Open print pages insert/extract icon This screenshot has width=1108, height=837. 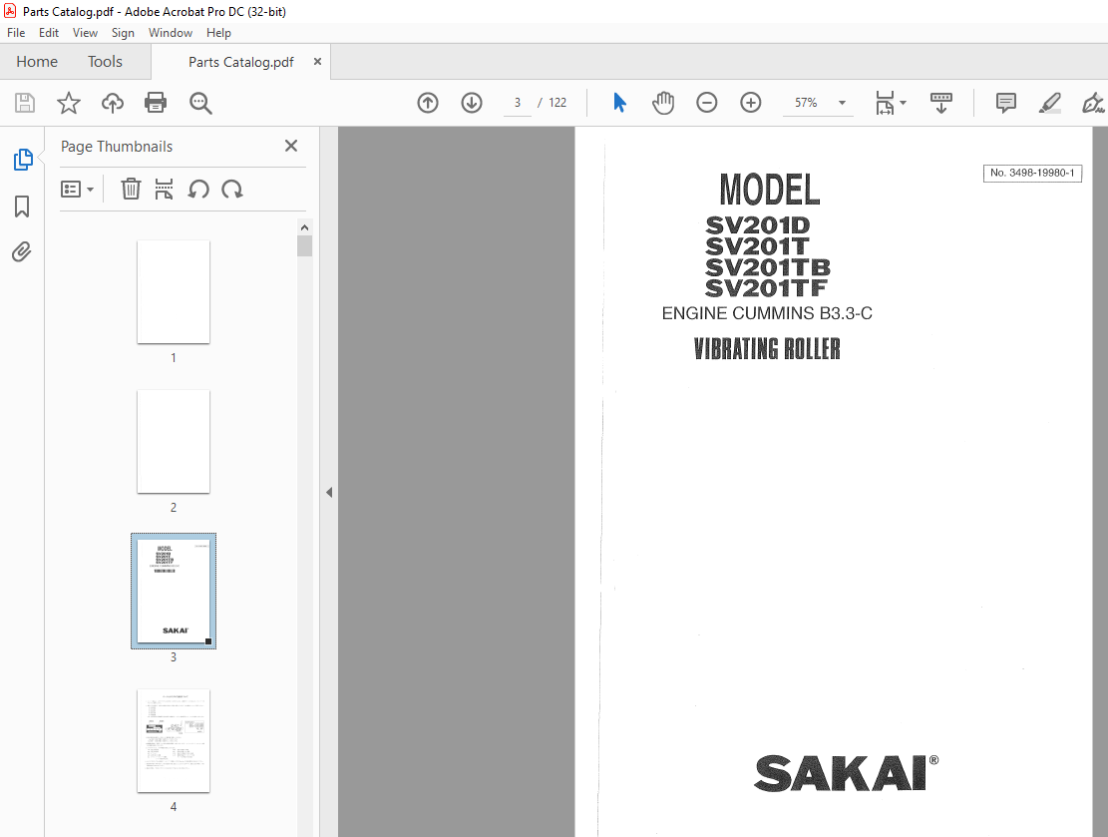[164, 189]
